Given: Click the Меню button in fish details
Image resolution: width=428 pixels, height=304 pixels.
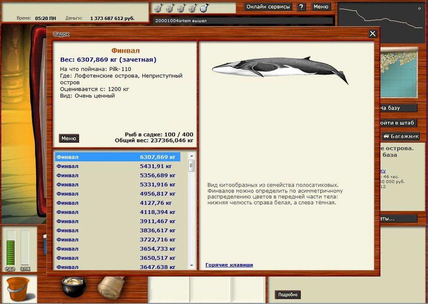Looking at the screenshot, I should click(x=69, y=139).
